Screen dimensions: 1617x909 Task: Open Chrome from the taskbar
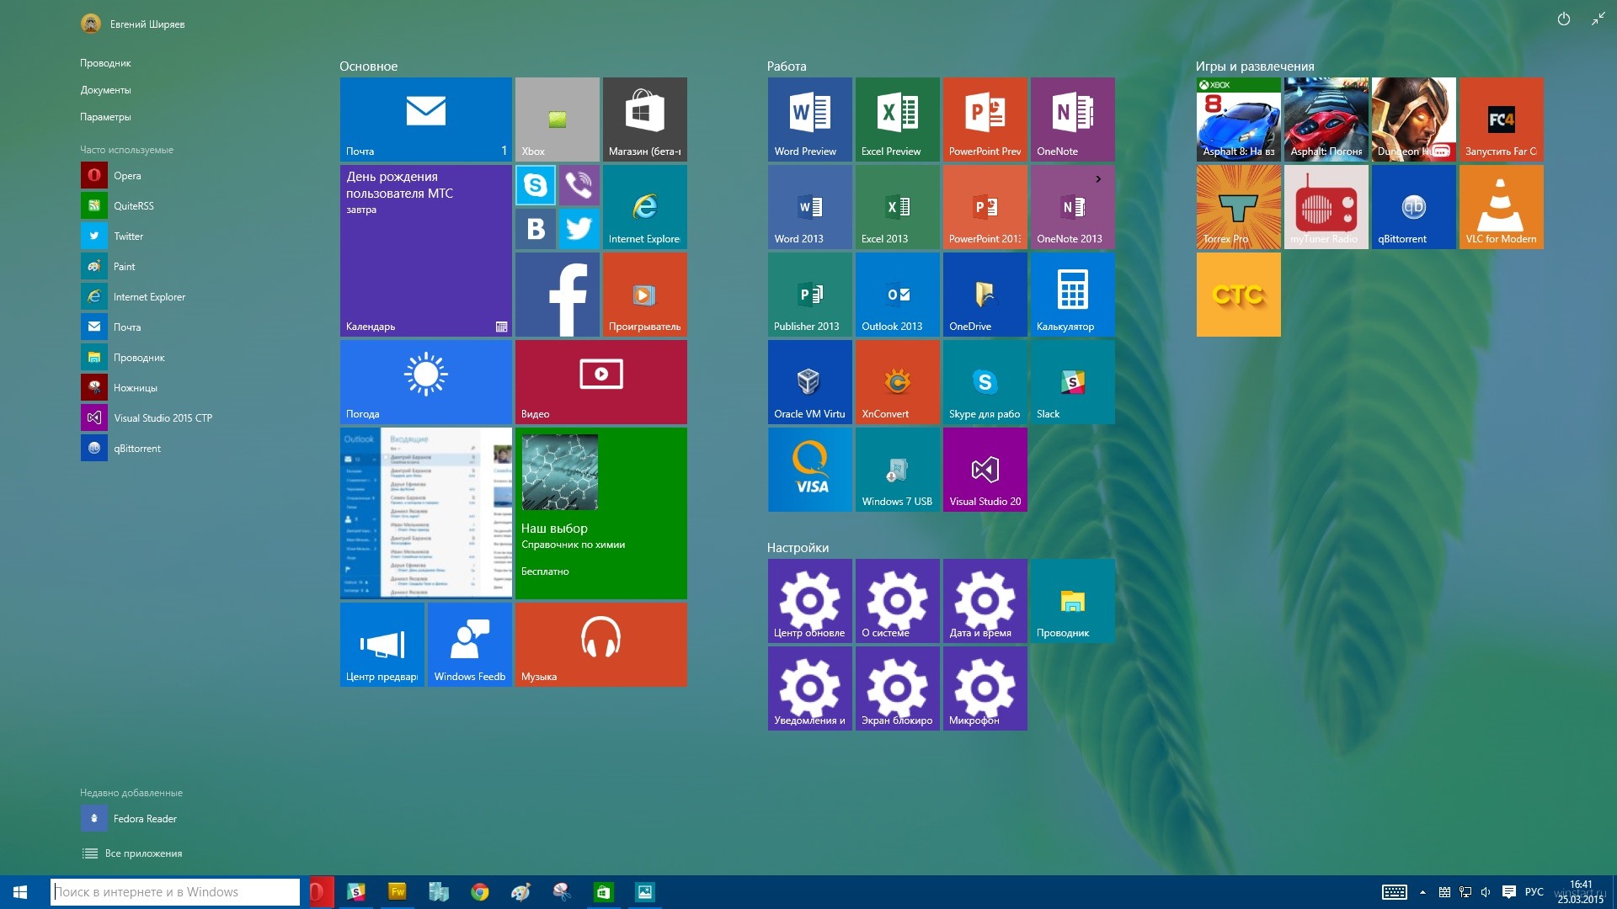point(480,892)
